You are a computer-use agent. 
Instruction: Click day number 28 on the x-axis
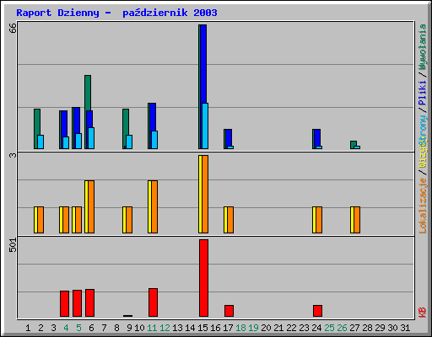tap(367, 328)
